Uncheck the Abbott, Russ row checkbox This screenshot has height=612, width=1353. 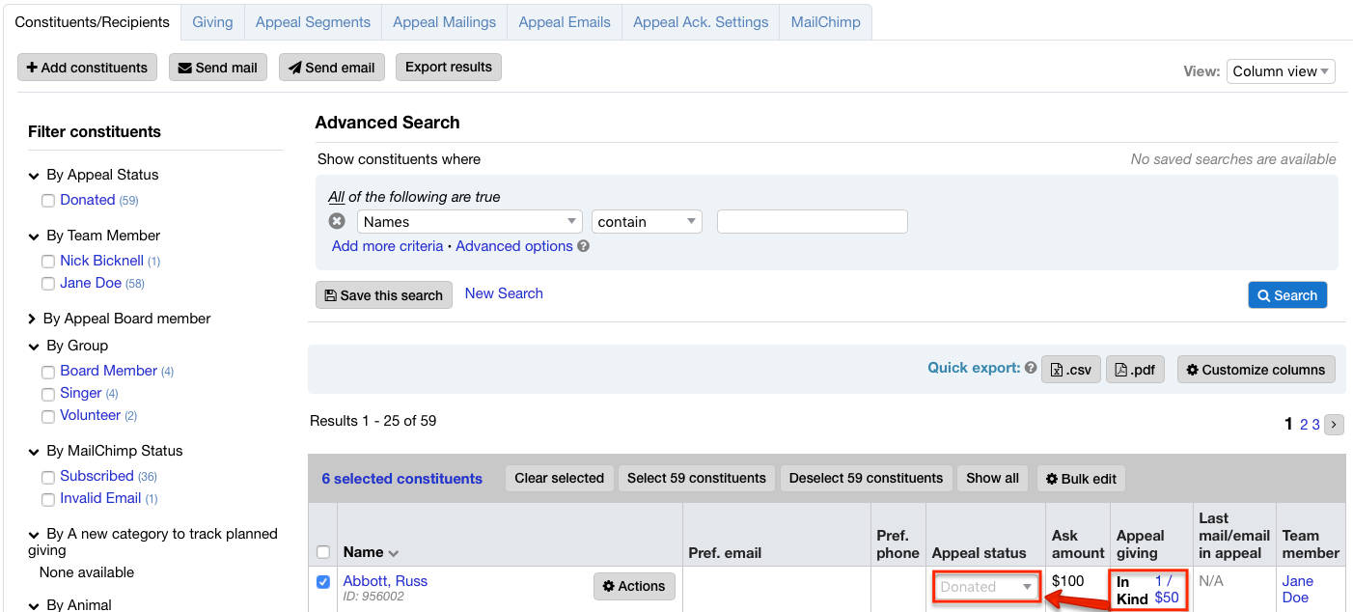(x=323, y=582)
